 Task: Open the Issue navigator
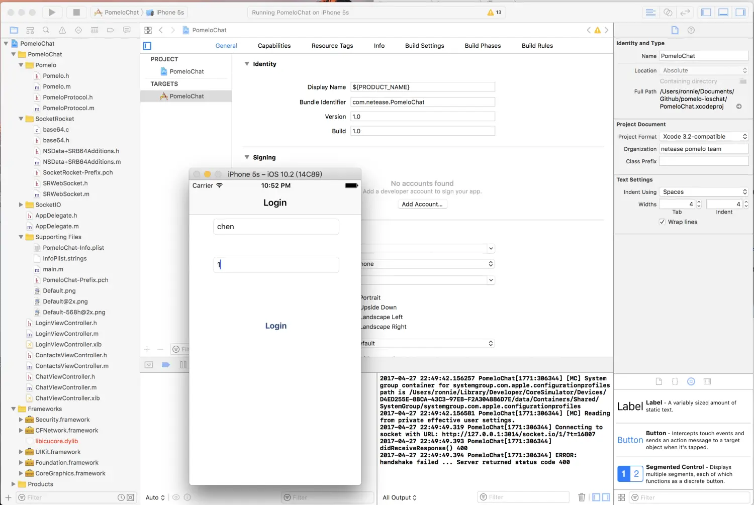[x=62, y=30]
